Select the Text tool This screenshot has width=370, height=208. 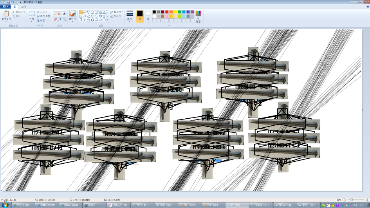[x=64, y=14]
